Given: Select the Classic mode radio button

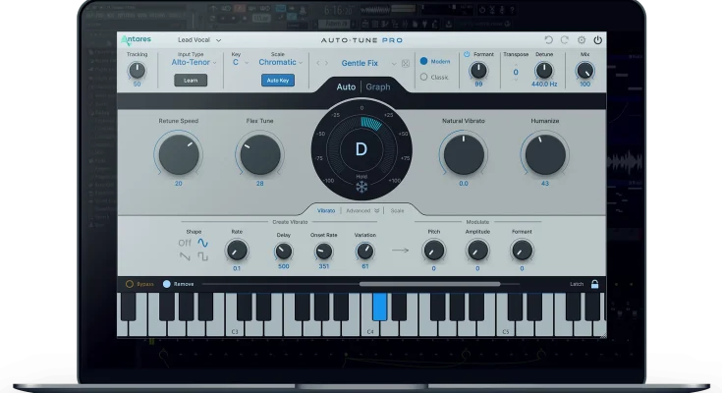Looking at the screenshot, I should (x=424, y=77).
